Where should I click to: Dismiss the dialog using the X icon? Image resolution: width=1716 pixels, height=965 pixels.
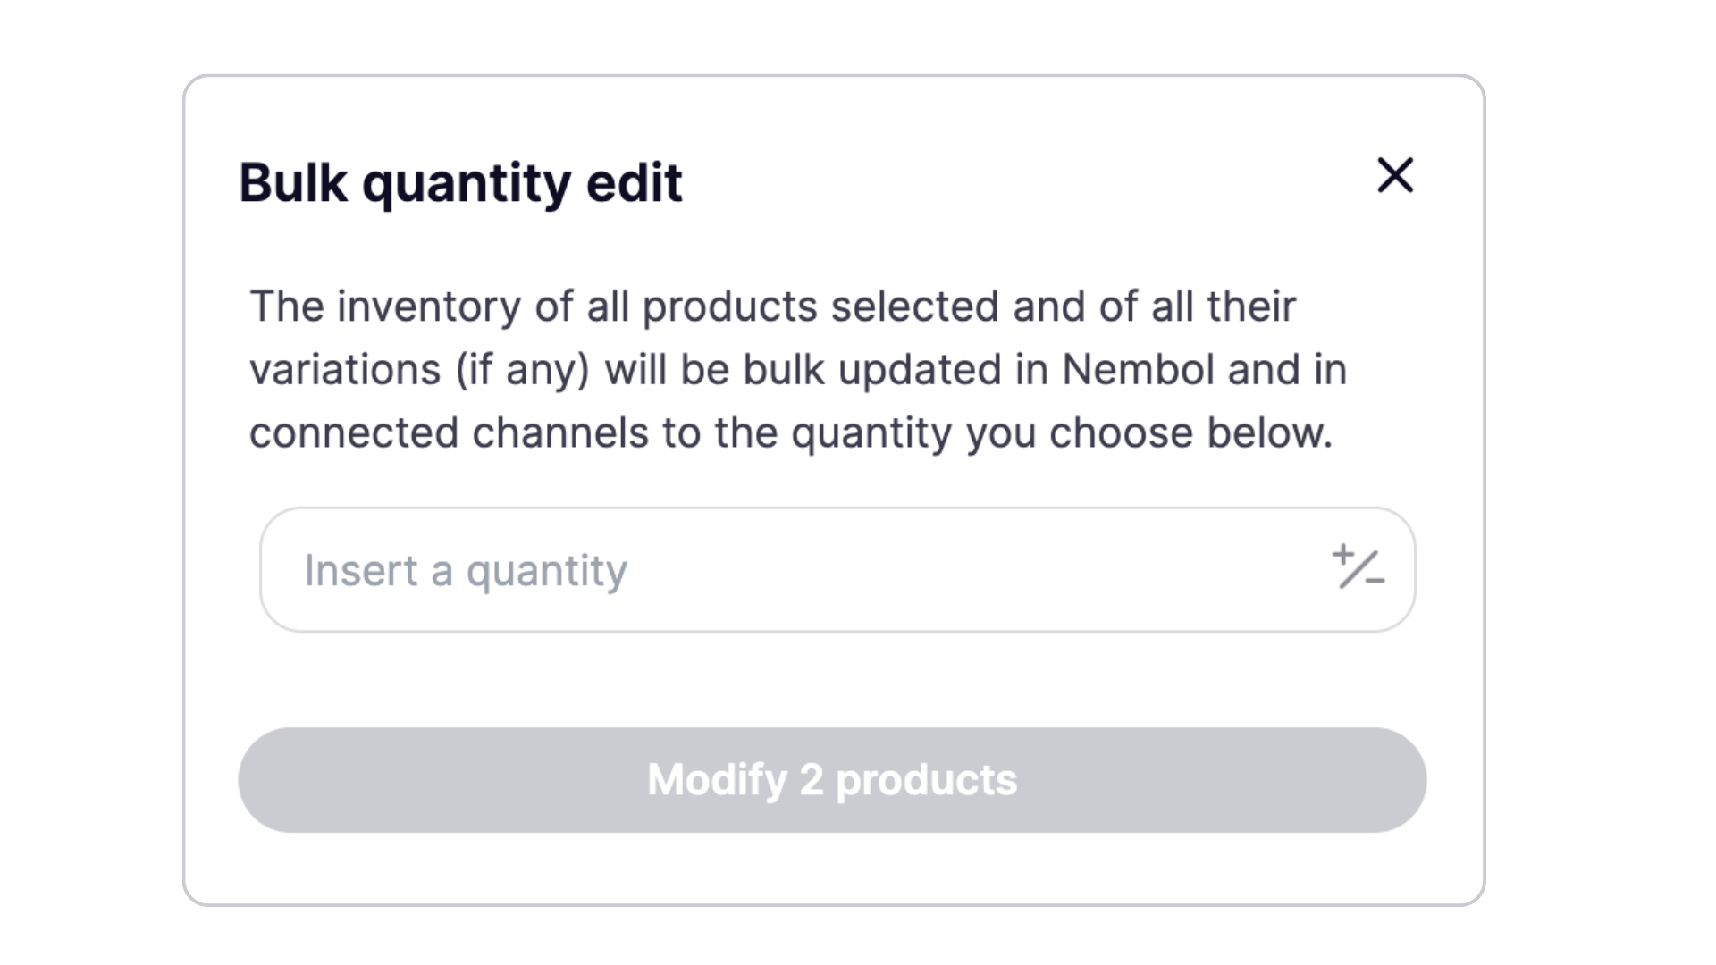point(1394,175)
